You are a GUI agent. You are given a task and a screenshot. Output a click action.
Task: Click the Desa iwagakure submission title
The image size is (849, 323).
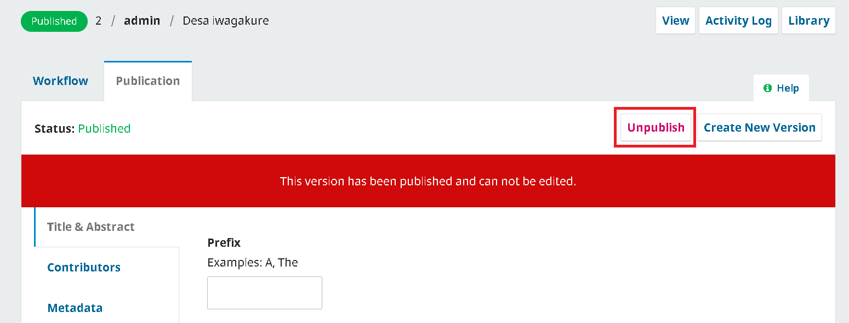tap(225, 21)
